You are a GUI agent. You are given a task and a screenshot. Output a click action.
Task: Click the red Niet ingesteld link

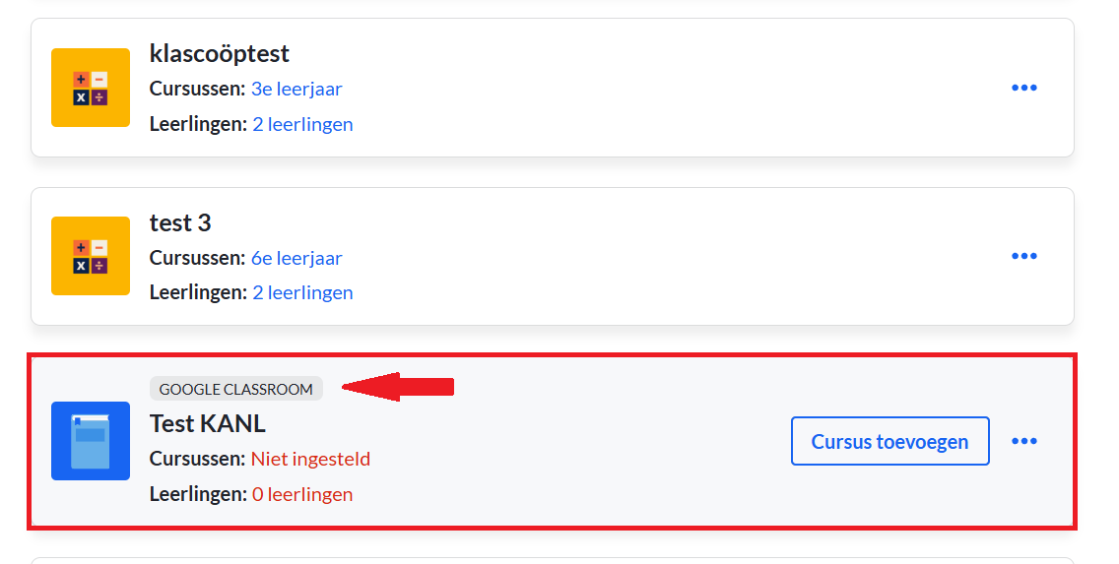coord(310,459)
